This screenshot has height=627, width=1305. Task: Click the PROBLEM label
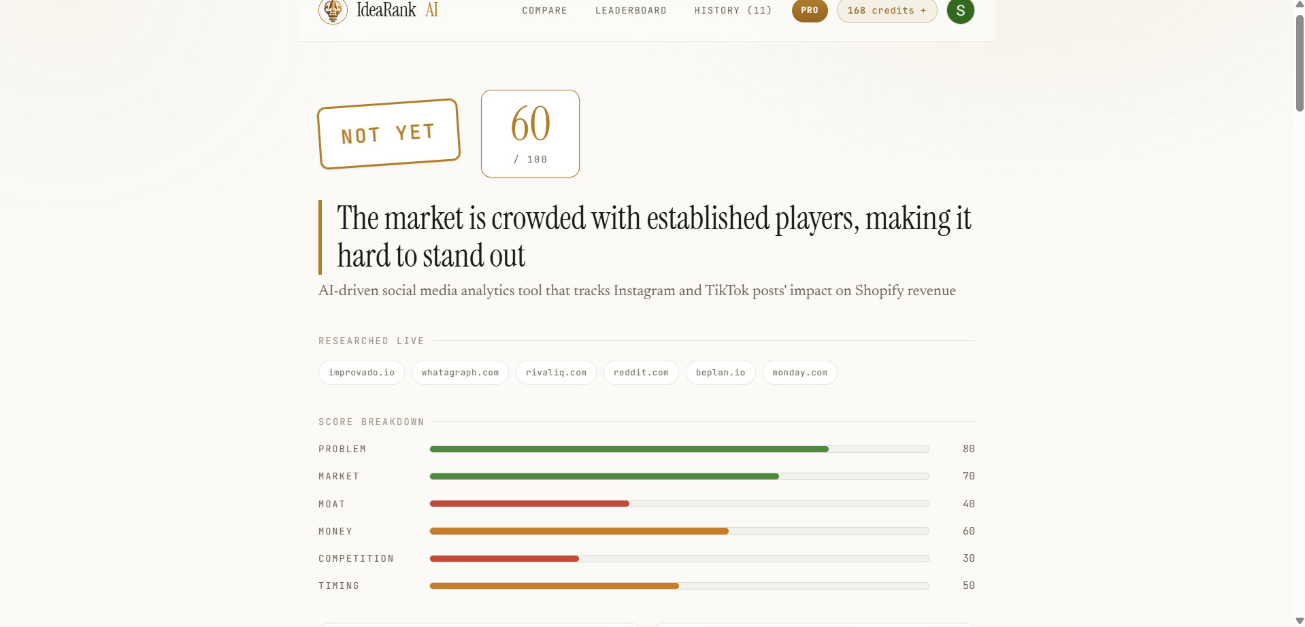pos(342,449)
